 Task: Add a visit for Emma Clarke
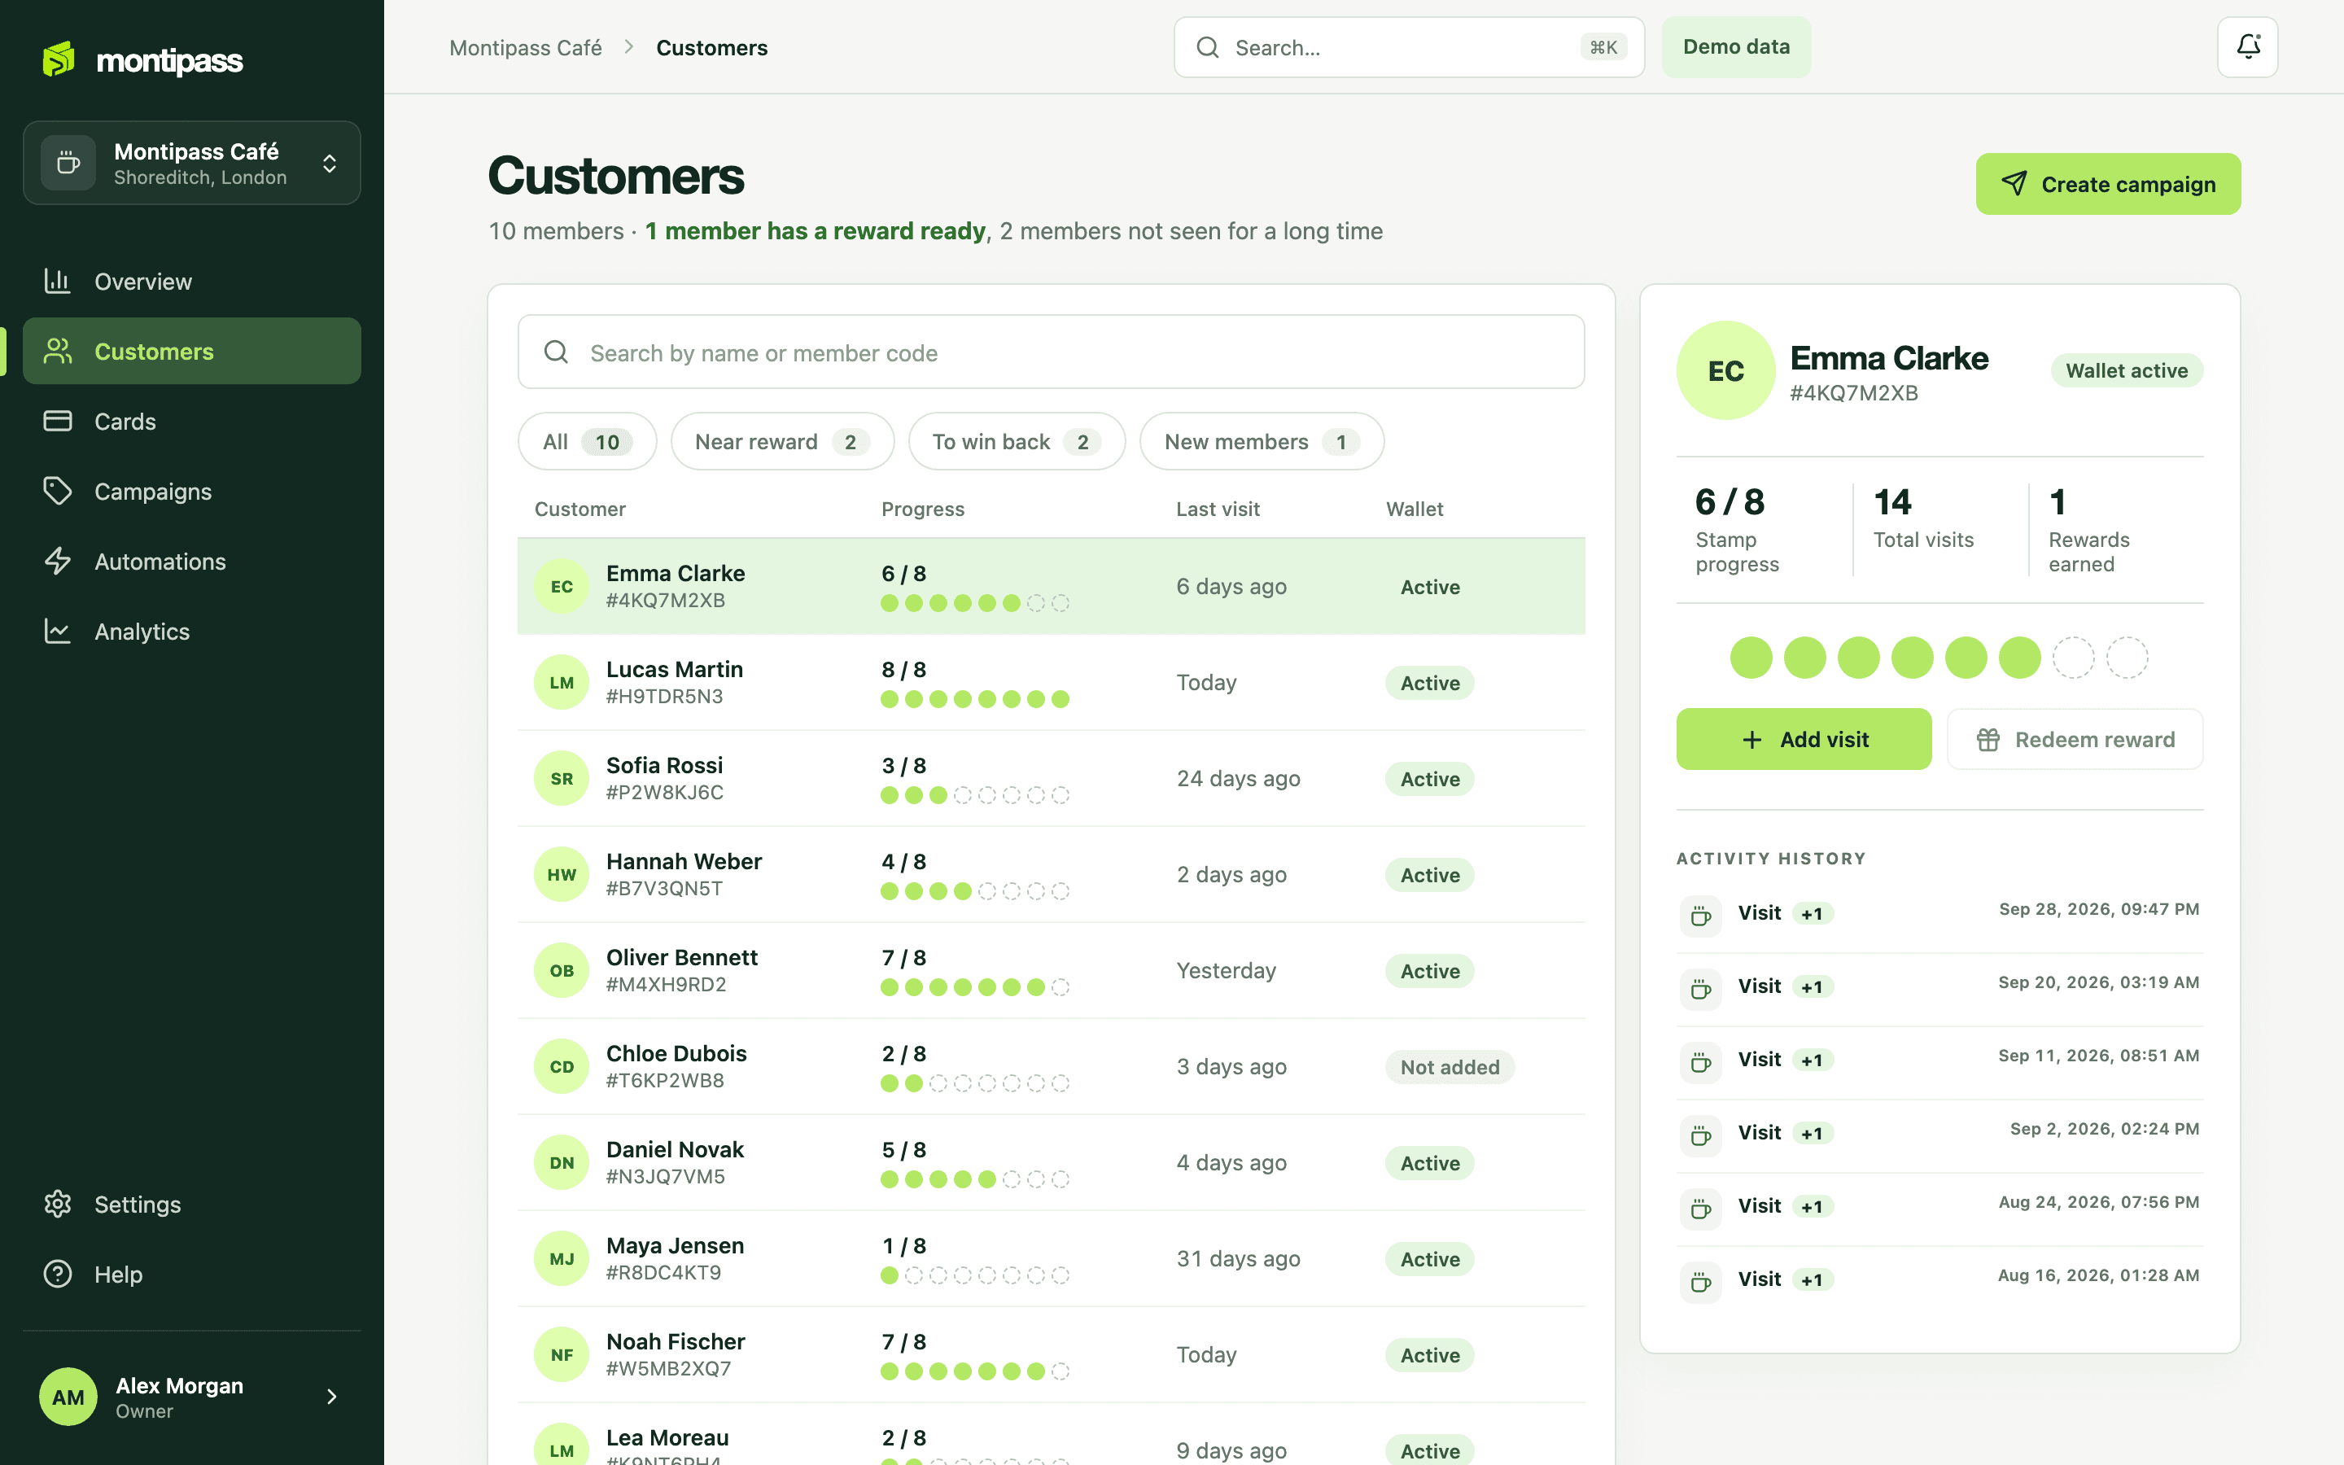click(1804, 739)
